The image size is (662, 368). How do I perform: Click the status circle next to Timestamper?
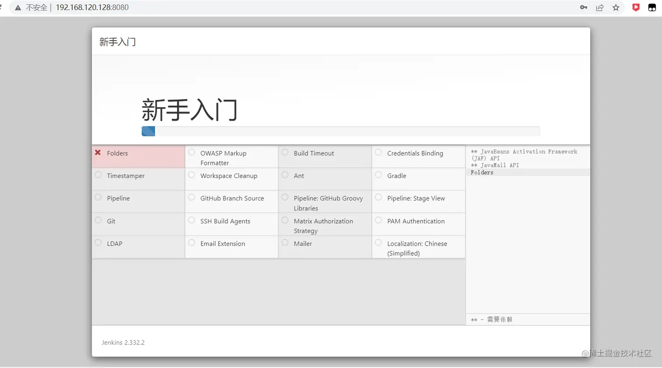click(98, 175)
